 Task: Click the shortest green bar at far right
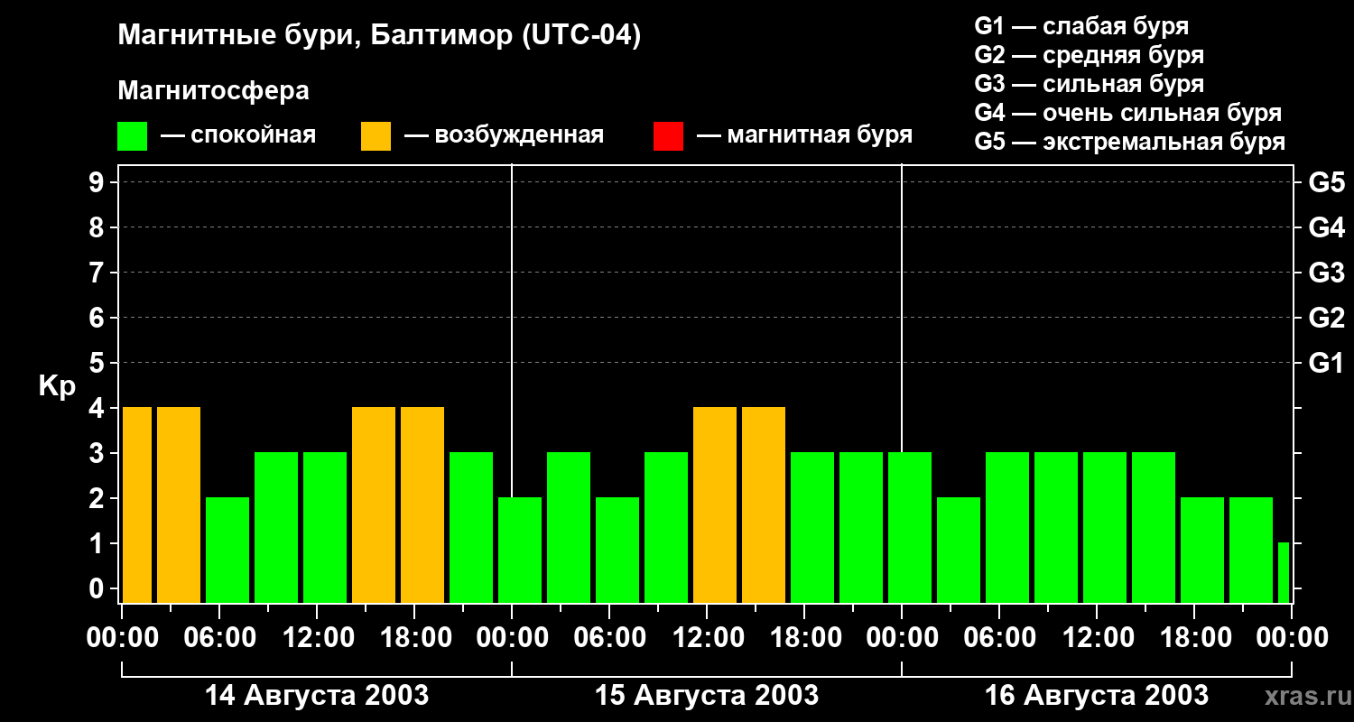click(1283, 572)
